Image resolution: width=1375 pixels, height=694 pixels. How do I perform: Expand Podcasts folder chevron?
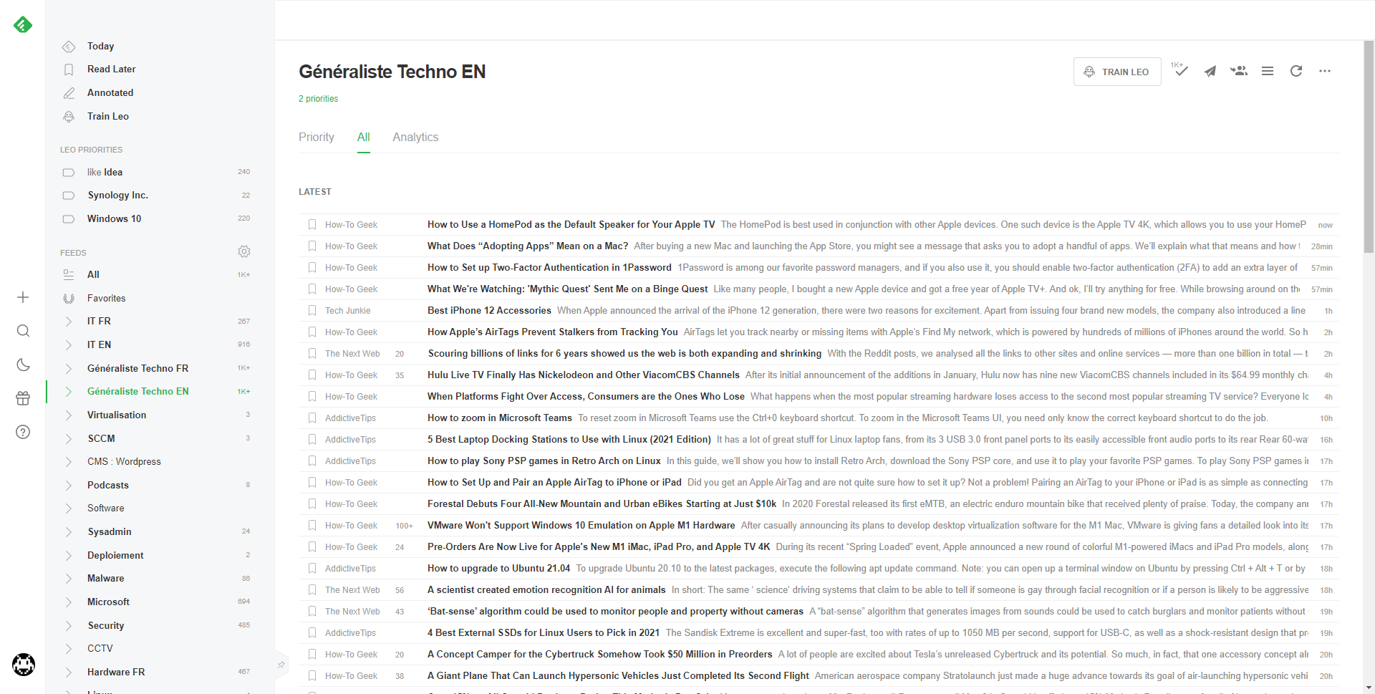pos(69,485)
